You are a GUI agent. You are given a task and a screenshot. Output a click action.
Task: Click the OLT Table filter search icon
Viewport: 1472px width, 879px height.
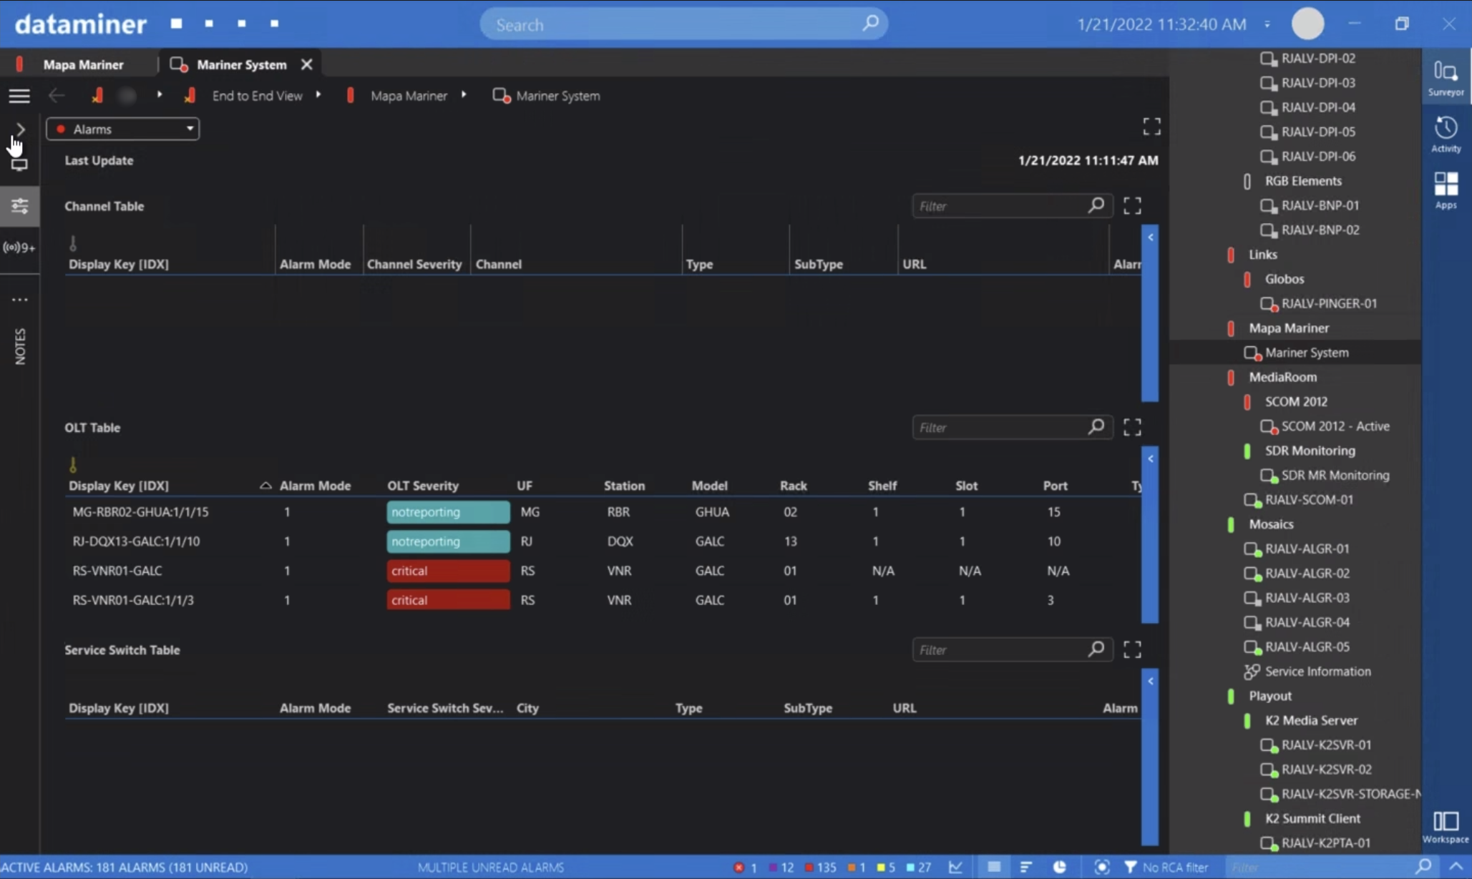[x=1096, y=427]
